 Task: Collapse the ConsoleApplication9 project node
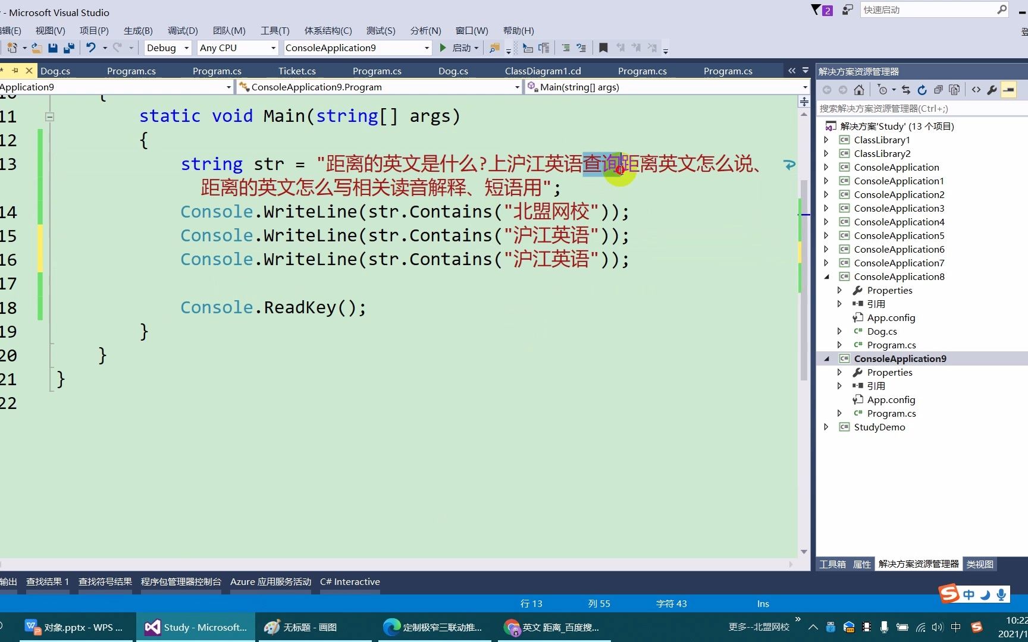pyautogui.click(x=826, y=358)
